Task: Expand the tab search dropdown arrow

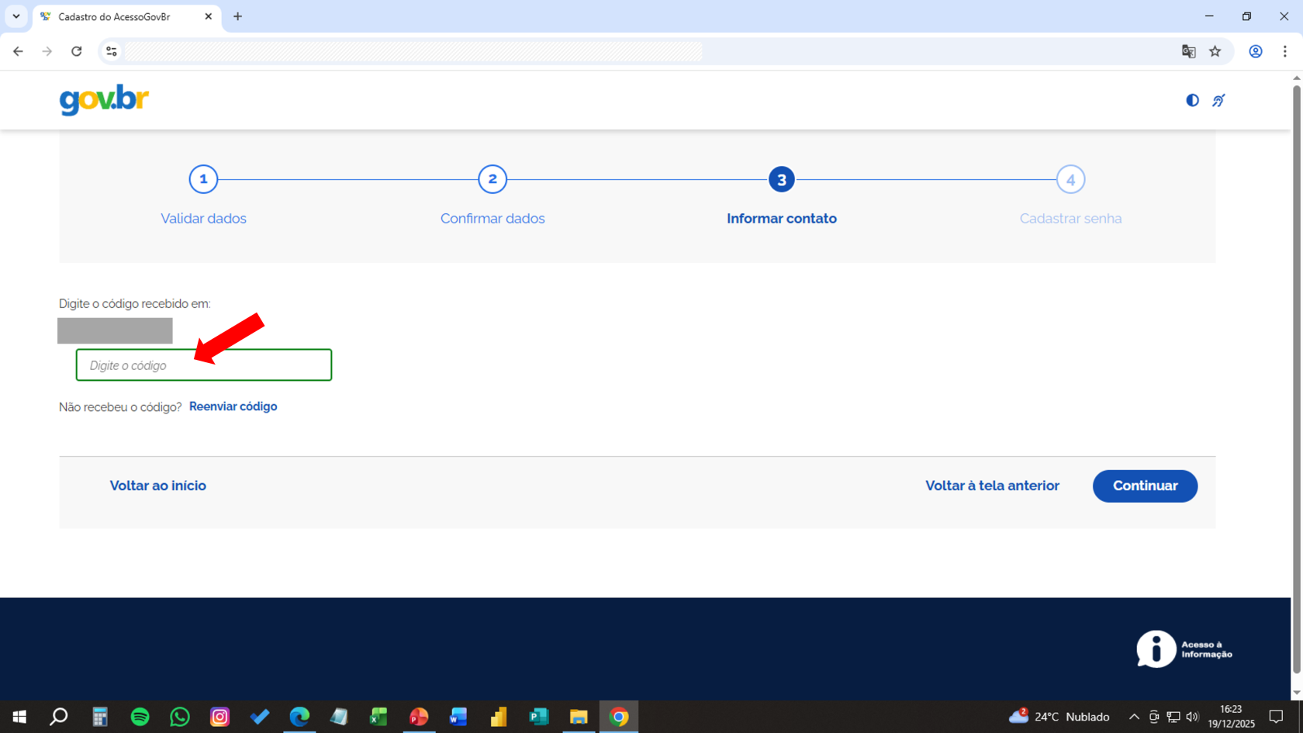Action: pos(16,16)
